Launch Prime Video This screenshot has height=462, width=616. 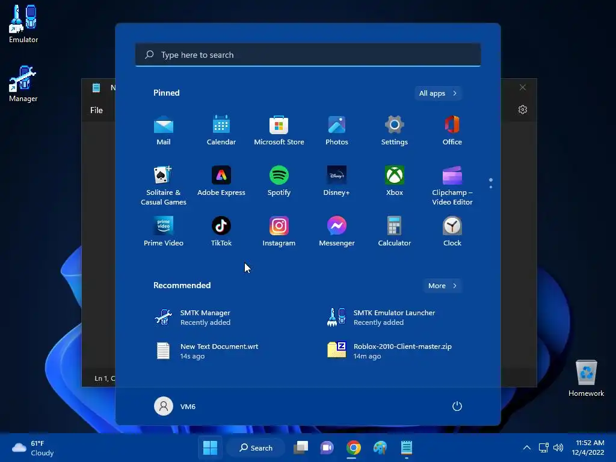164,232
